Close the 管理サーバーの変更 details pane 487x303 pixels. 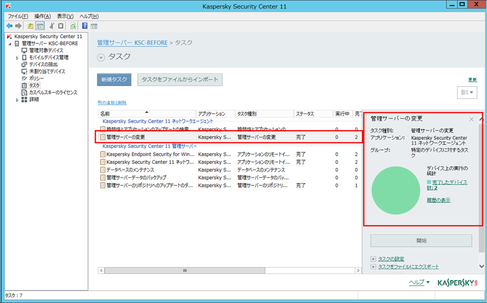coord(471,119)
